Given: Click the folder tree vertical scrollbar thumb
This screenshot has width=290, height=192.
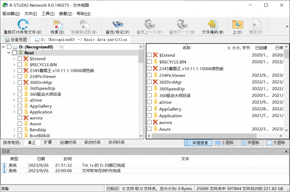Looking at the screenshot, I should 141,56.
